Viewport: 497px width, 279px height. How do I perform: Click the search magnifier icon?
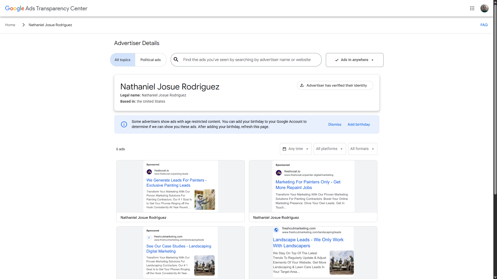(176, 59)
